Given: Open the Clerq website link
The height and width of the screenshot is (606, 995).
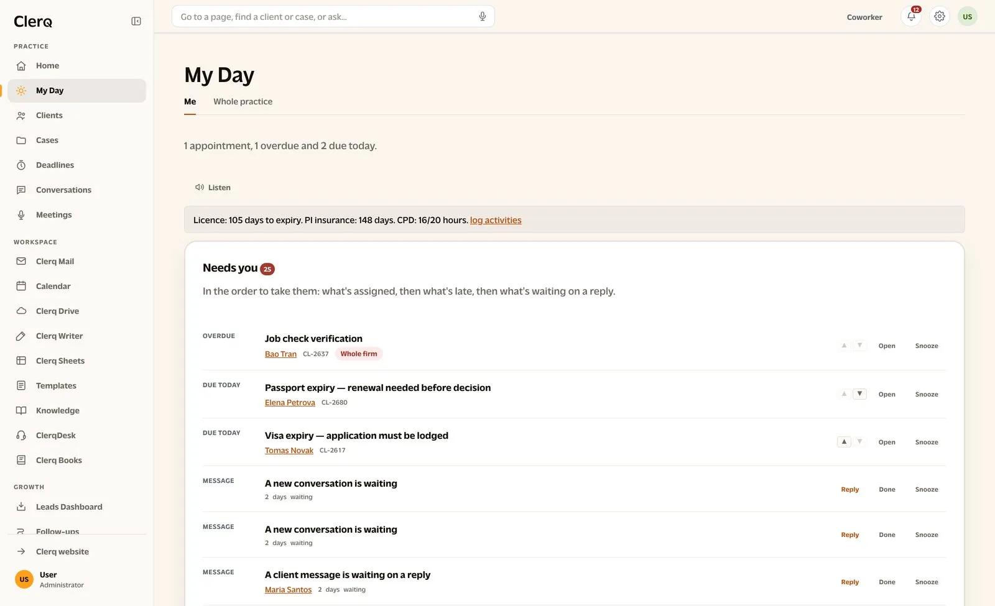Looking at the screenshot, I should click(77, 552).
